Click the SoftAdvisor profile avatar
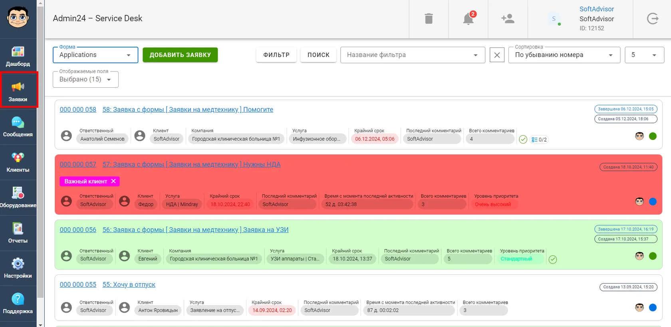This screenshot has height=327, width=671. pyautogui.click(x=554, y=19)
